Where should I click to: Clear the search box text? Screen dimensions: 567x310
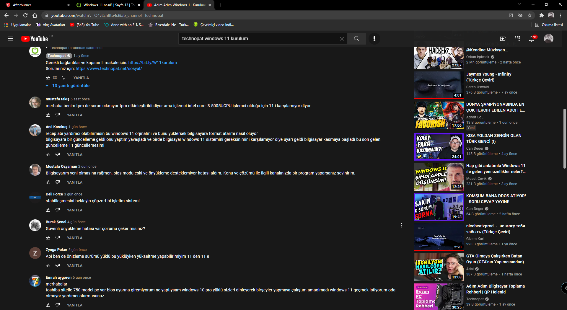click(x=342, y=39)
